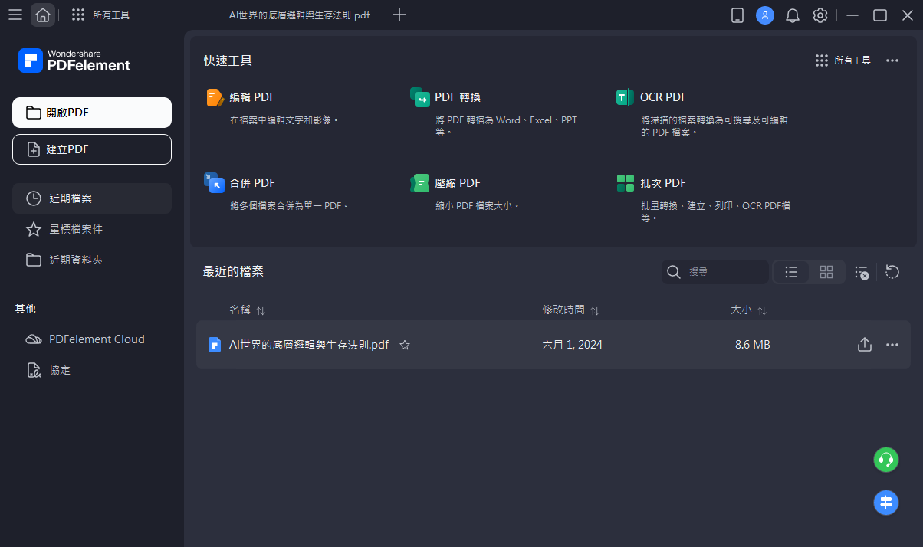Star the AI世界的底層邏輯與生存法則.pdf file

click(405, 345)
